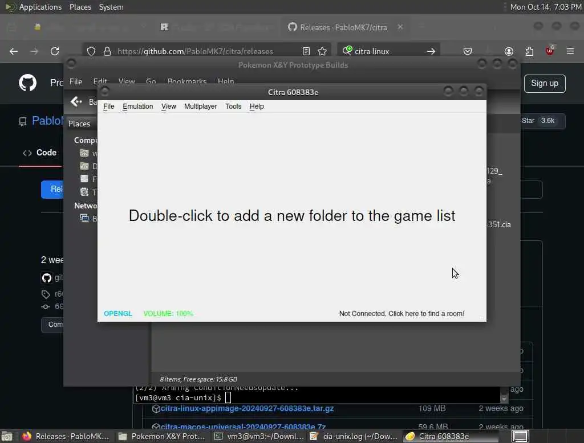
Task: Open the Citra View menu
Action: point(168,106)
